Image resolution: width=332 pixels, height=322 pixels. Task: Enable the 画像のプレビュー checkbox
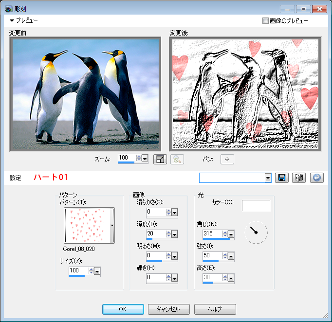265,21
